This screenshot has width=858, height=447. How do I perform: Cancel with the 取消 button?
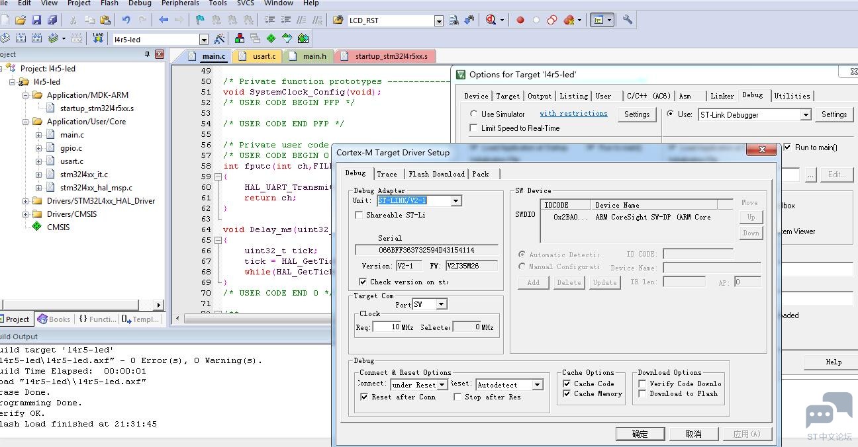point(693,434)
